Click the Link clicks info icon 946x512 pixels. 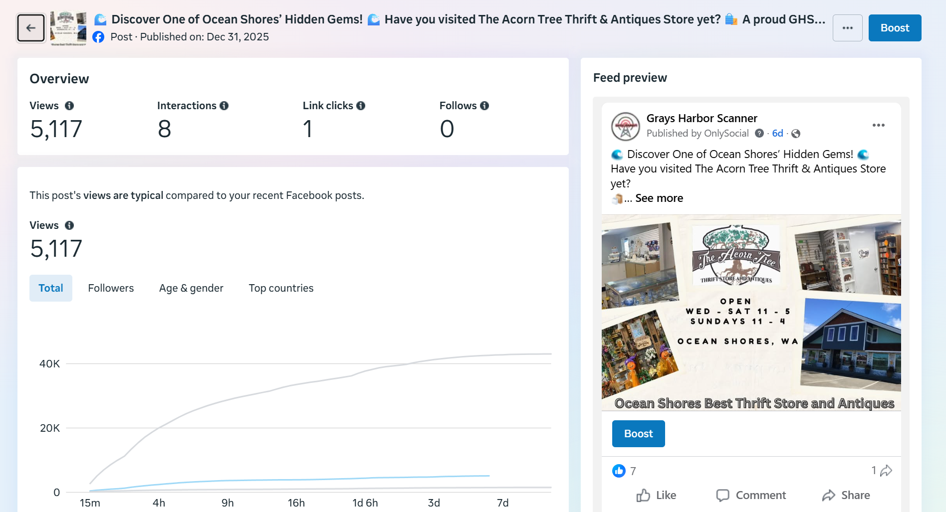(361, 106)
